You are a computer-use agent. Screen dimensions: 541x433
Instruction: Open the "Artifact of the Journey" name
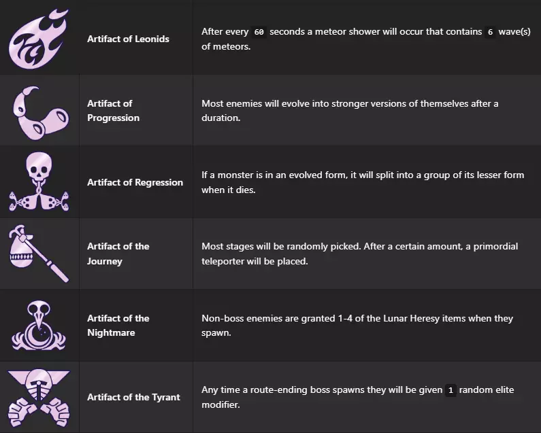118,254
